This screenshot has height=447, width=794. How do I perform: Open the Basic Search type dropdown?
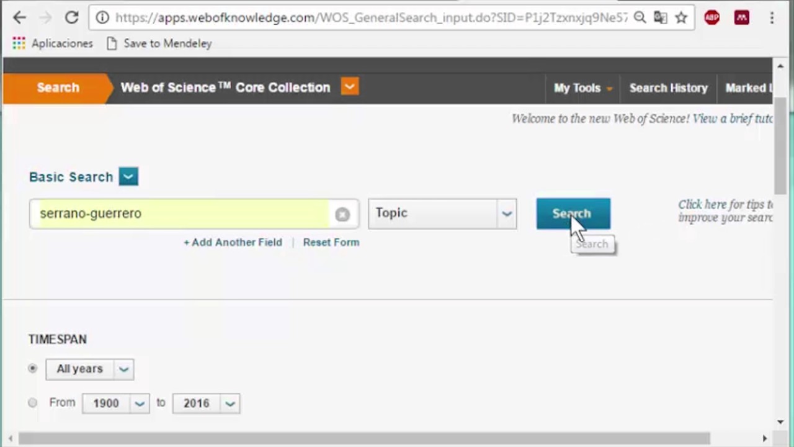(128, 177)
